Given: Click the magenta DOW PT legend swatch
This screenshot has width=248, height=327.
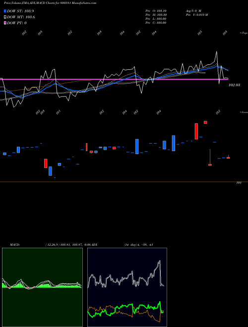Looking at the screenshot, I should (5, 23).
